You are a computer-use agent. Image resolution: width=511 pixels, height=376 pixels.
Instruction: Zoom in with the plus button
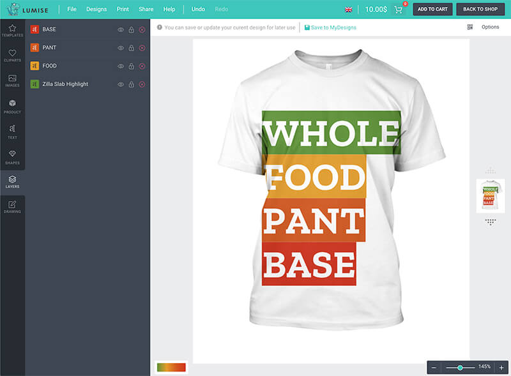[x=501, y=368]
